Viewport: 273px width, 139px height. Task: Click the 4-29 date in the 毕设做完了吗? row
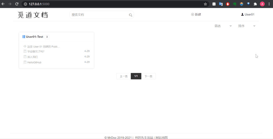click(x=87, y=51)
